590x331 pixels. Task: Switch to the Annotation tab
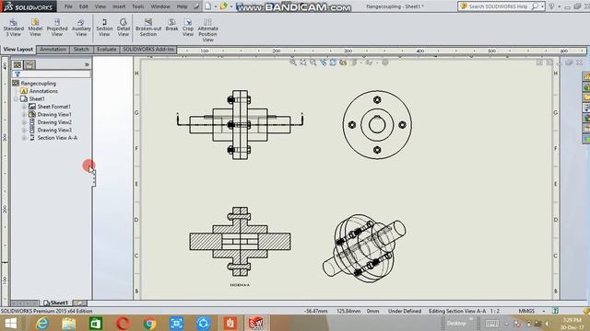pyautogui.click(x=53, y=49)
